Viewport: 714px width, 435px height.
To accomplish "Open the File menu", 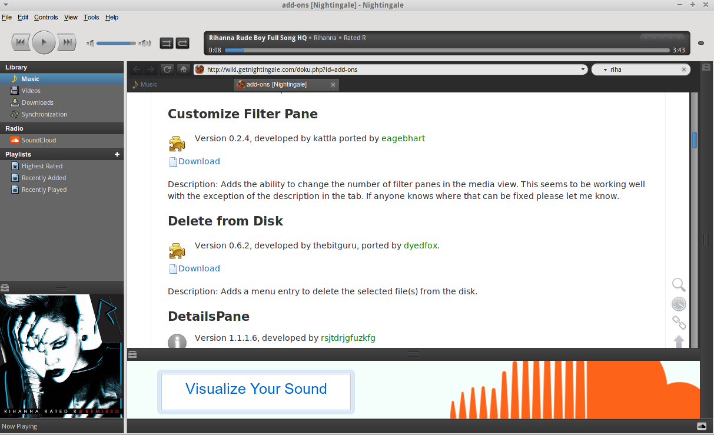I will click(x=6, y=17).
